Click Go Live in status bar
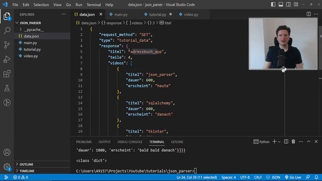The height and width of the screenshot is (181, 322). coord(293,177)
